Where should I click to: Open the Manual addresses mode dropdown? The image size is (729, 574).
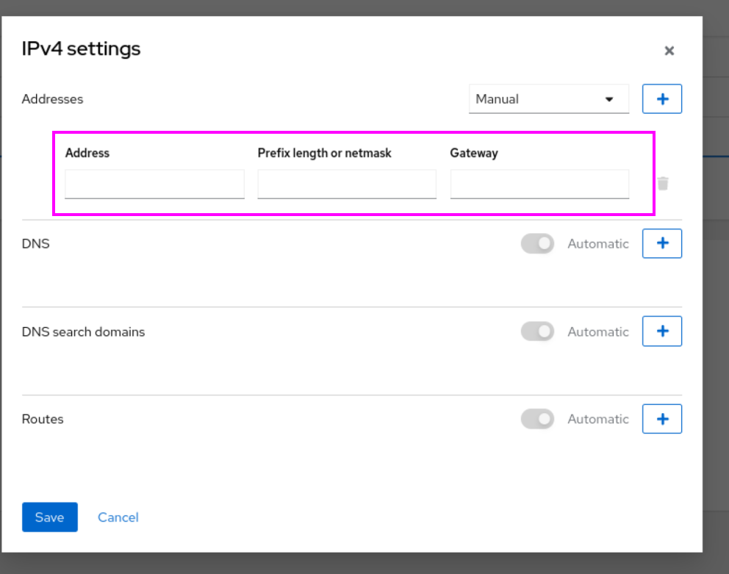[549, 98]
